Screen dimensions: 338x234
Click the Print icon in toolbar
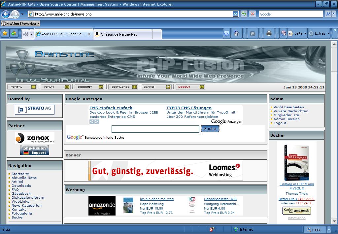coord(269,33)
